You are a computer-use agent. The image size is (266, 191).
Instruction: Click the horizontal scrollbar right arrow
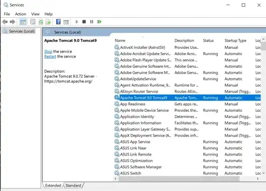pos(258,179)
